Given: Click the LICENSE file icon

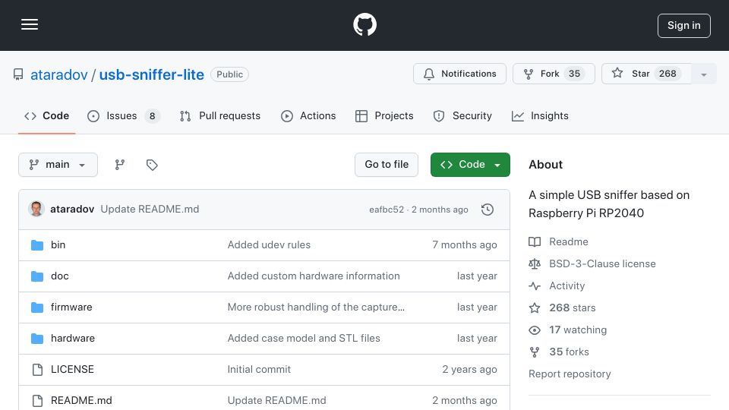Looking at the screenshot, I should (x=37, y=370).
